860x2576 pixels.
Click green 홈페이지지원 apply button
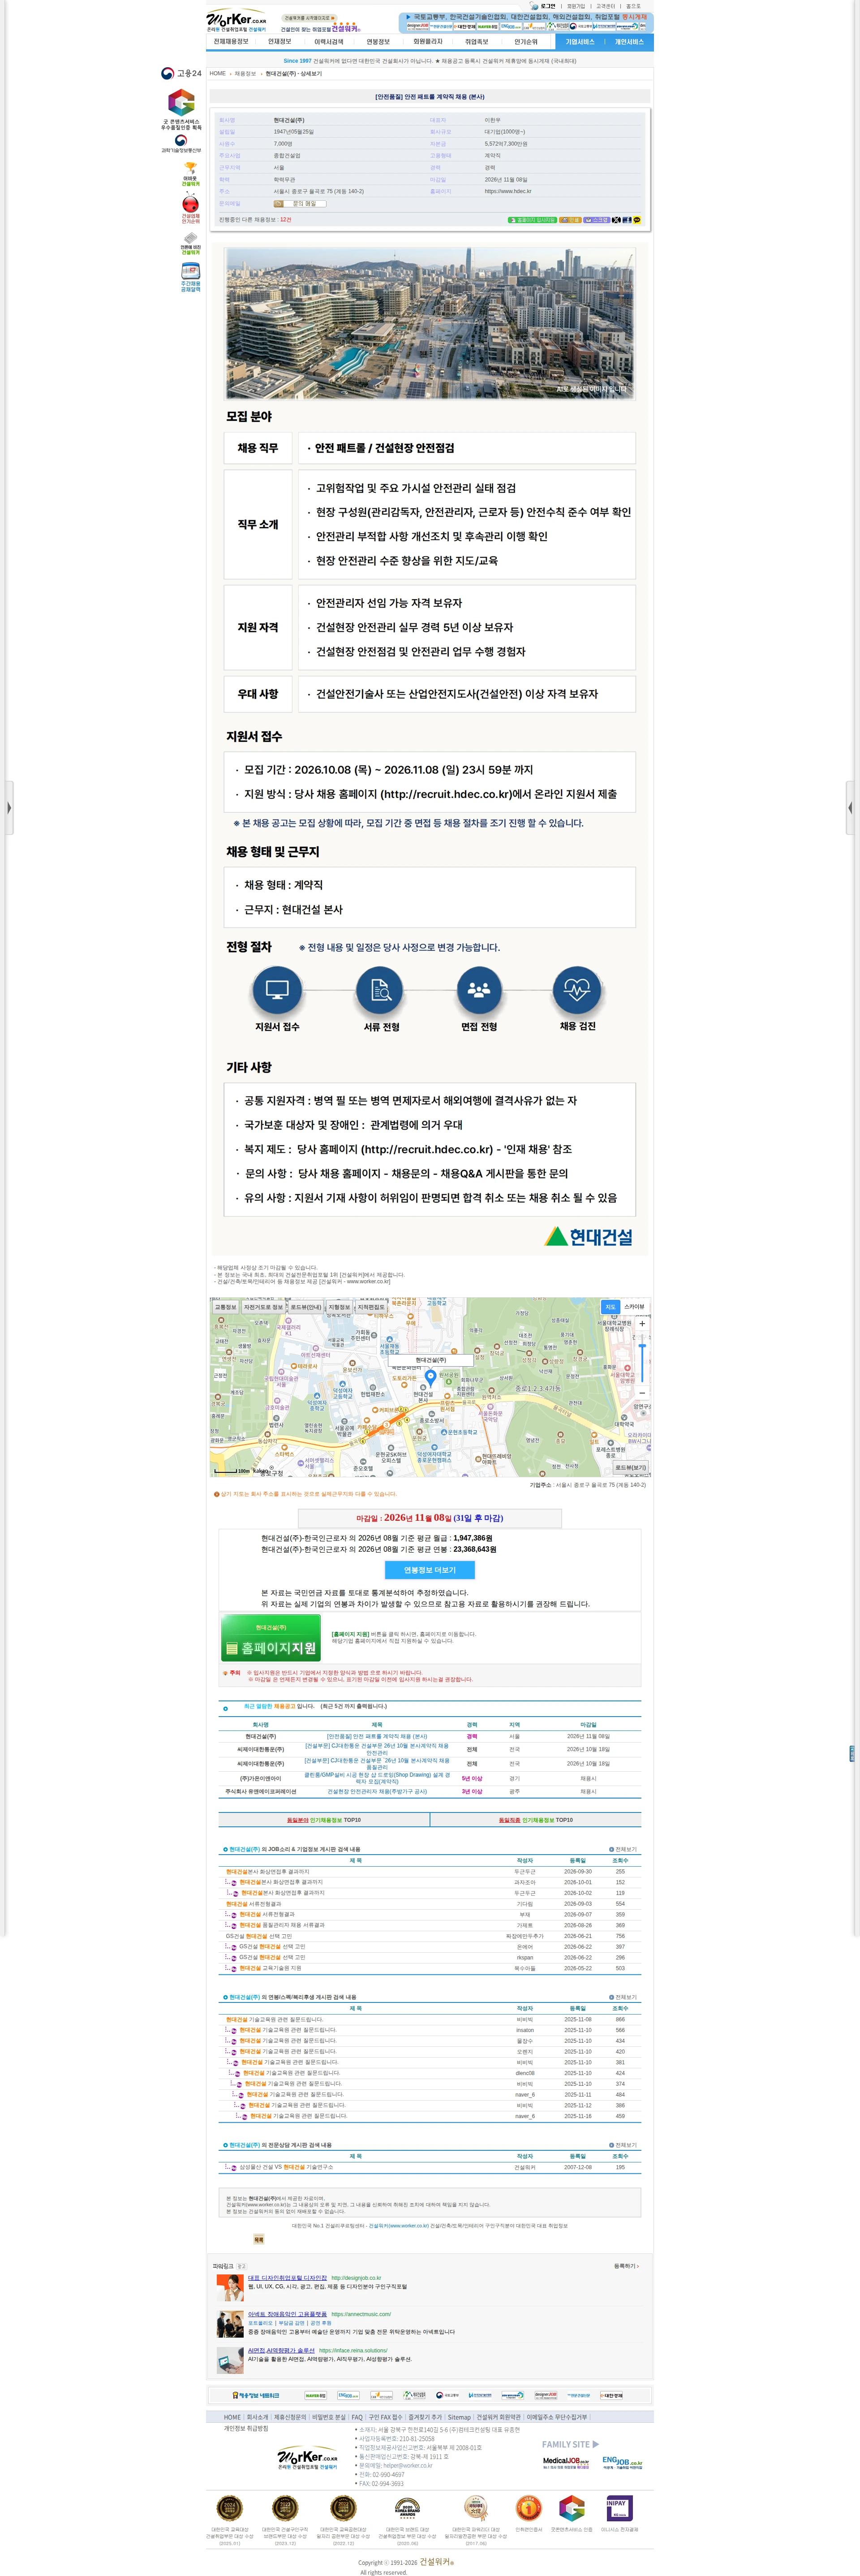(x=271, y=1638)
